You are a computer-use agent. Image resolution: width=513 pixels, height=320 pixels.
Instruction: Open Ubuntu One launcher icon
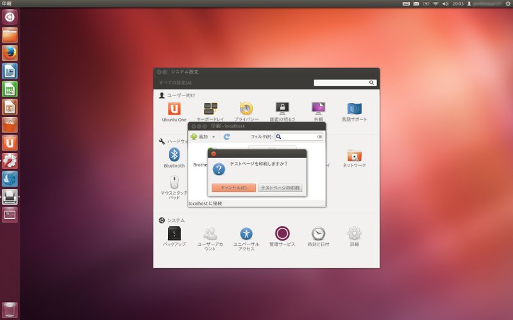point(10,143)
